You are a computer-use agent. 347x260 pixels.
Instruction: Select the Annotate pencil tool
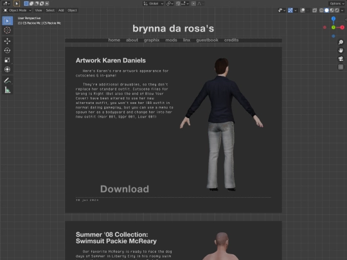point(7,80)
